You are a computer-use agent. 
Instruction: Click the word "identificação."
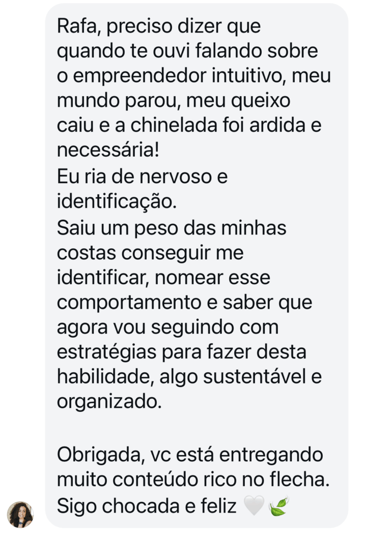[x=117, y=200]
